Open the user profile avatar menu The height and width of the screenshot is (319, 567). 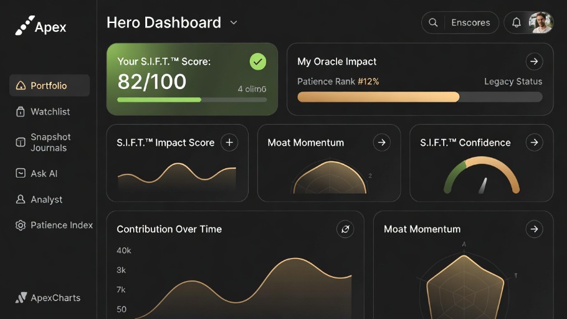point(540,22)
